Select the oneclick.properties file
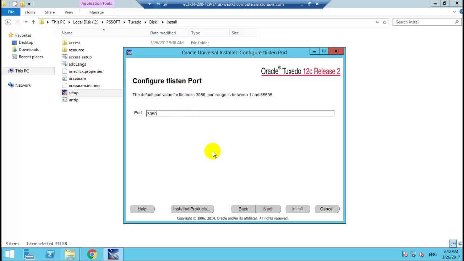464x261 pixels. [86, 71]
